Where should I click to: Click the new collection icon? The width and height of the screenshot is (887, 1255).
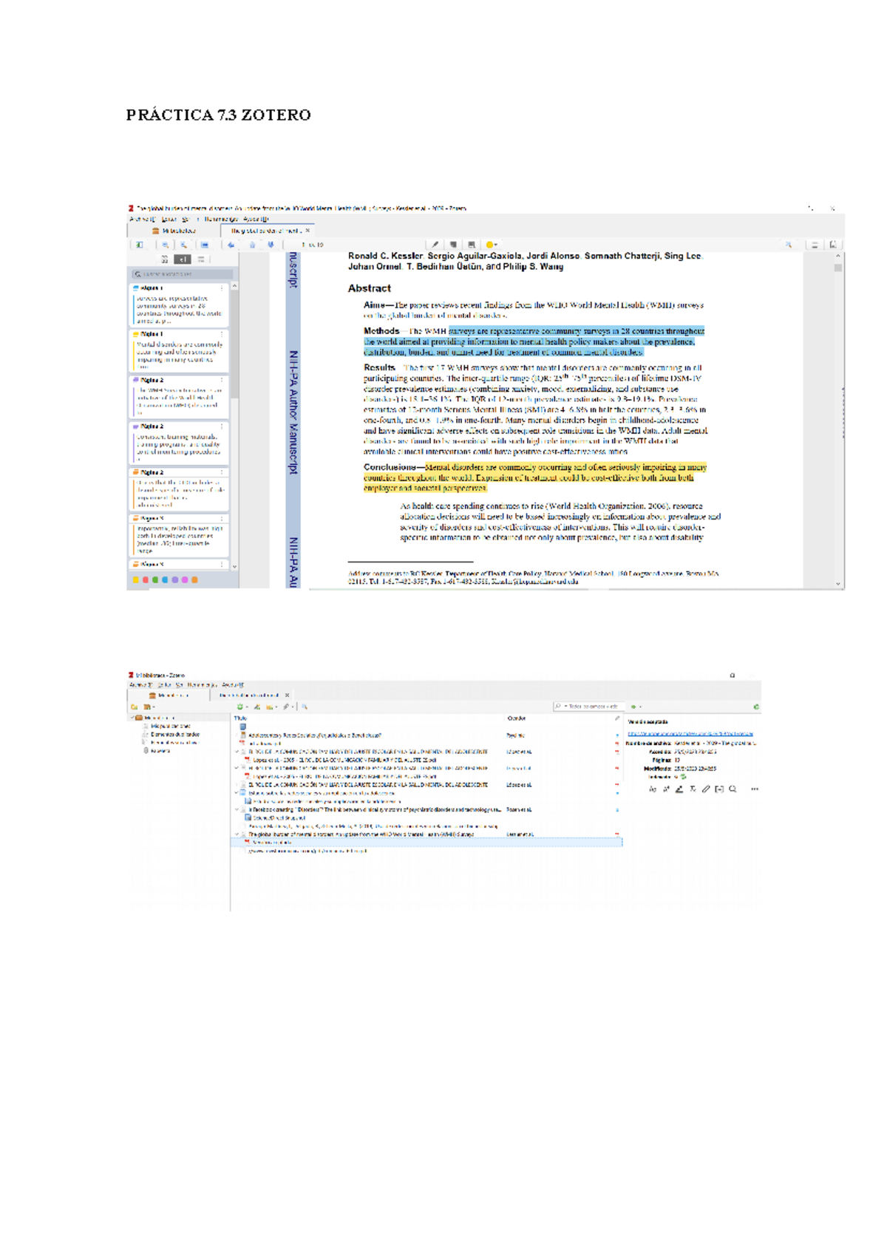[135, 707]
